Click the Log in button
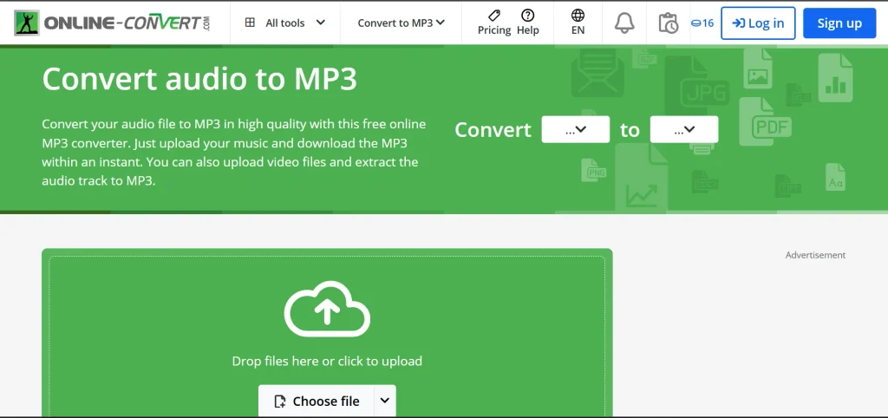The width and height of the screenshot is (888, 418). click(x=758, y=23)
